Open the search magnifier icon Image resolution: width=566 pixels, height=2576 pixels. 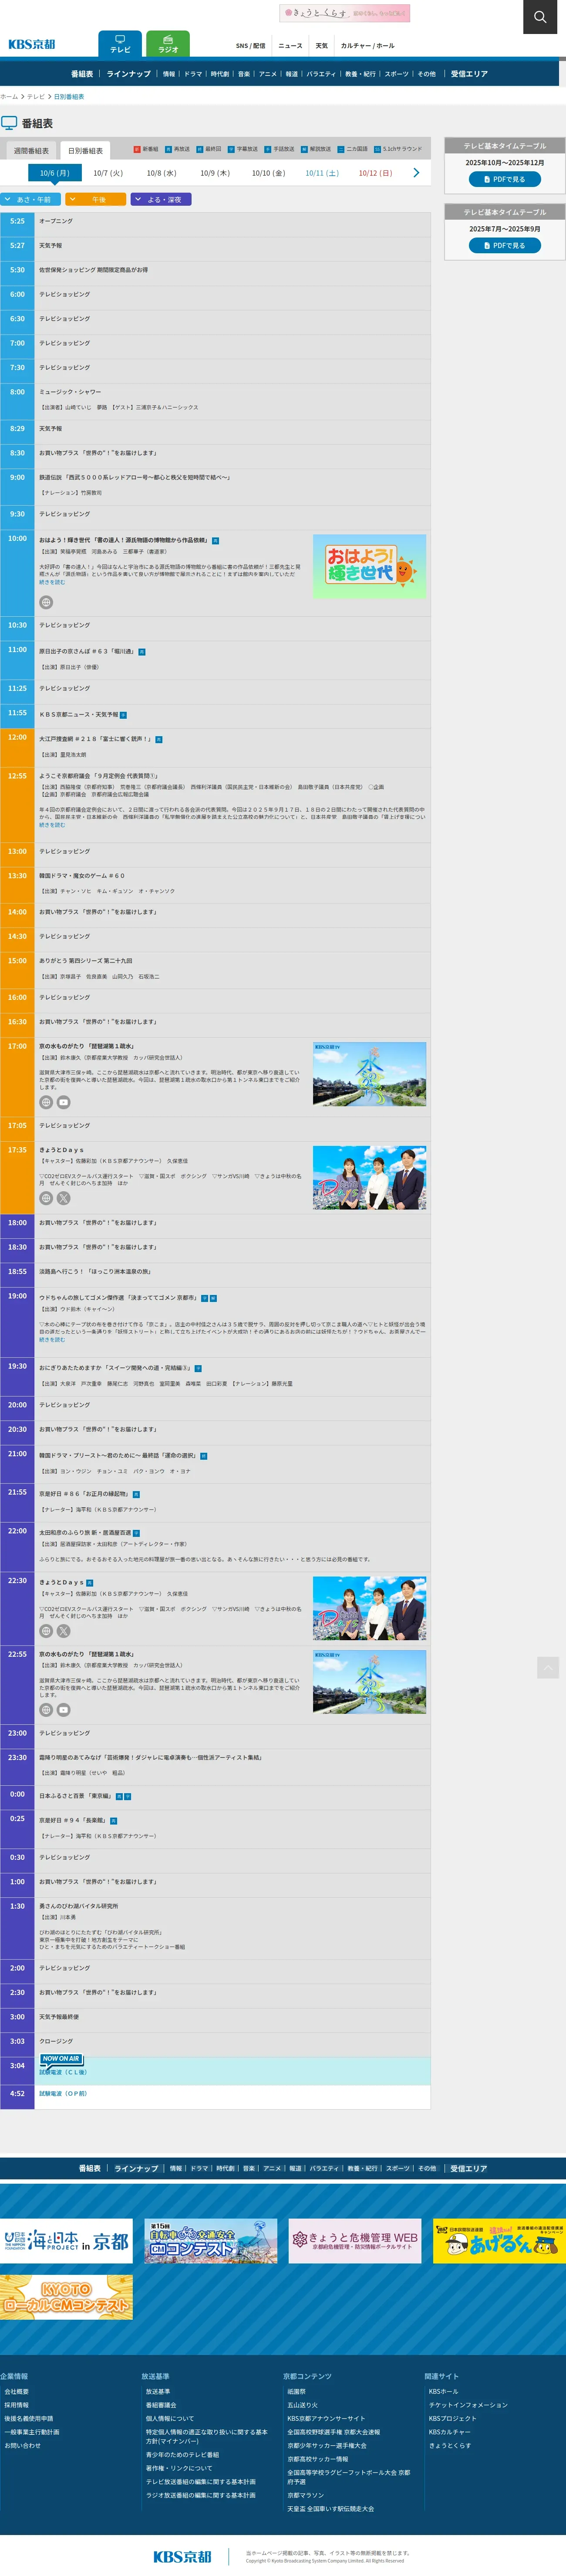pyautogui.click(x=540, y=17)
